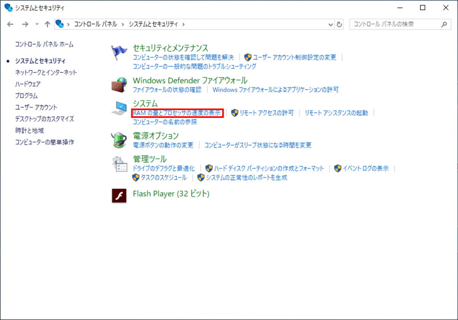Viewport: 458px width, 320px height.
Task: Click コンピューターの名前の参照 link
Action: point(164,122)
